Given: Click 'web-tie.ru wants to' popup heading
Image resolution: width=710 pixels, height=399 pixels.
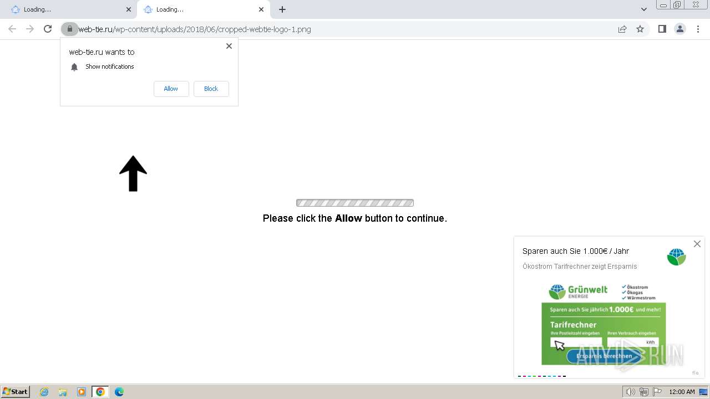Looking at the screenshot, I should tap(102, 52).
